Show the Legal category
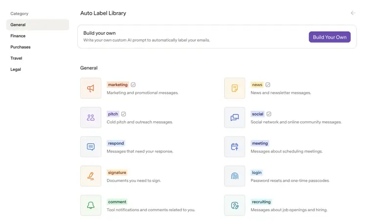Image resolution: width=372 pixels, height=221 pixels. point(16,69)
